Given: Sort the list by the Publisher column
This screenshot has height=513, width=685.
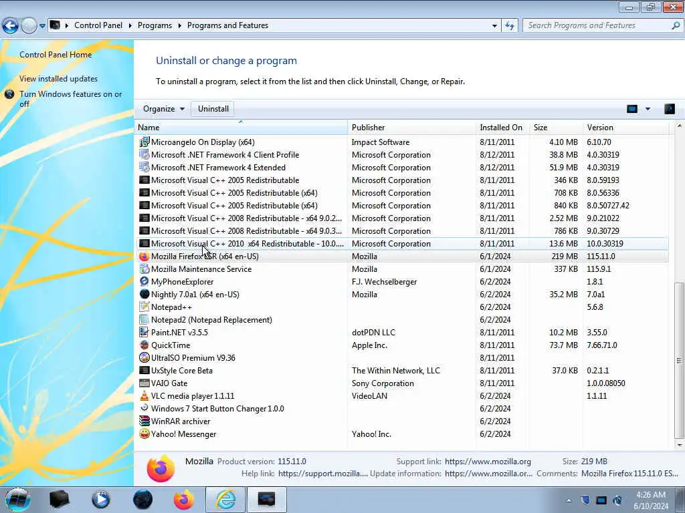Looking at the screenshot, I should tap(411, 128).
